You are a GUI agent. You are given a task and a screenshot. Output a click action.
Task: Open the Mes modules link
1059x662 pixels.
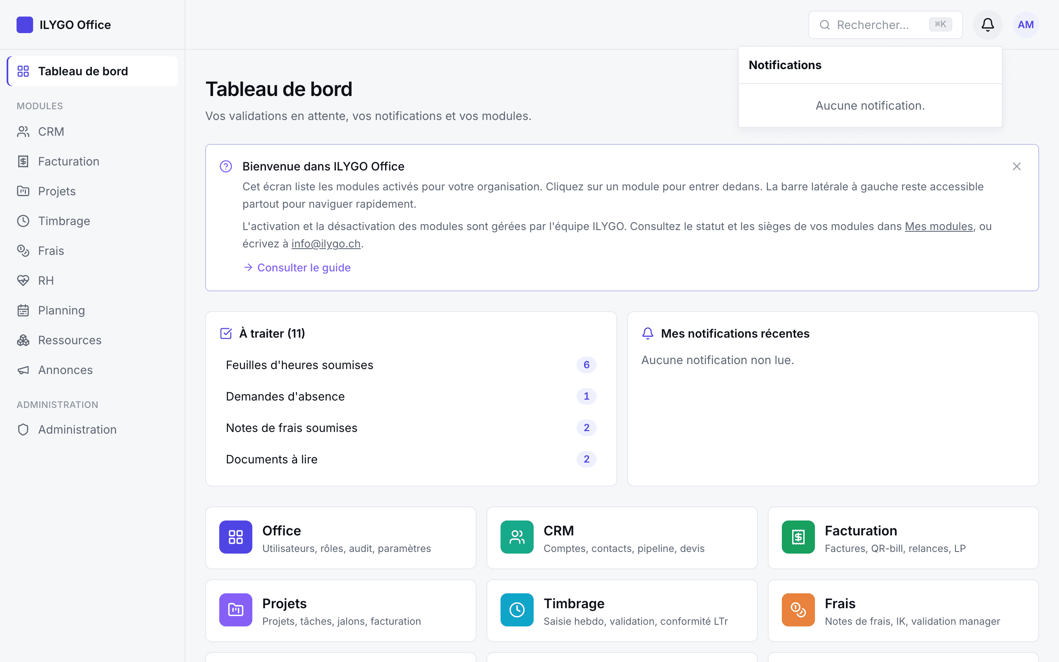(x=939, y=226)
